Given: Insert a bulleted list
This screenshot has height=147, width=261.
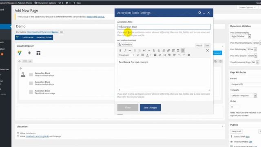Looking at the screenshot, I should click(x=135, y=51).
